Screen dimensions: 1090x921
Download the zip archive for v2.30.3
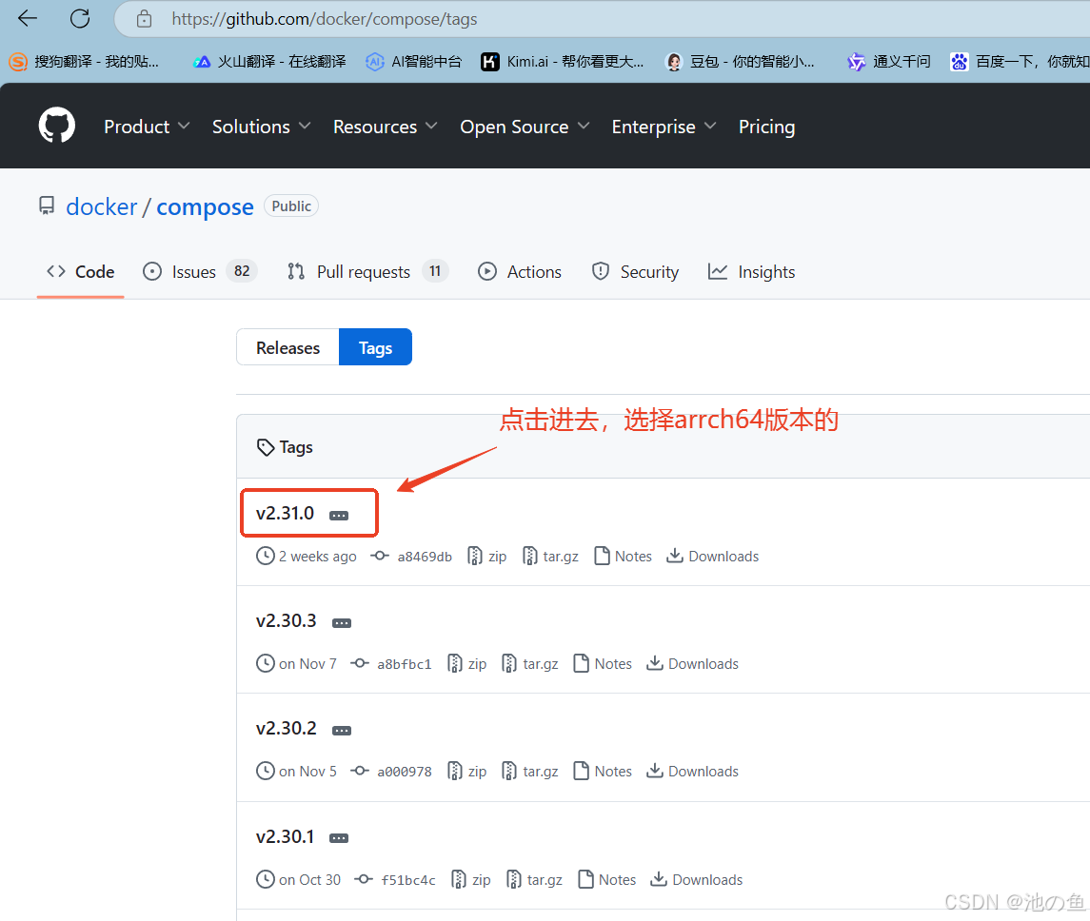click(467, 664)
